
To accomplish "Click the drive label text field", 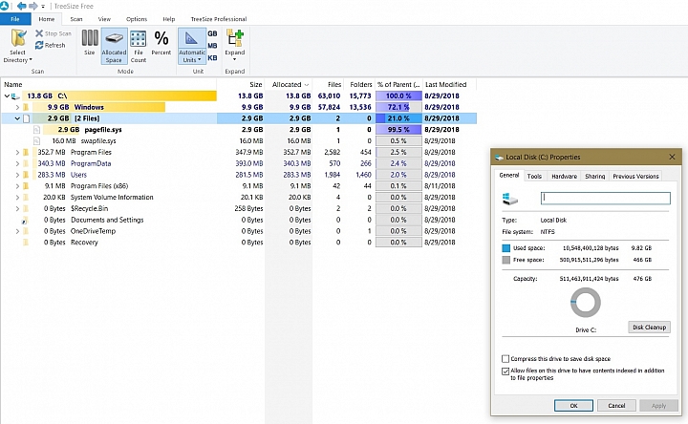I will [606, 199].
